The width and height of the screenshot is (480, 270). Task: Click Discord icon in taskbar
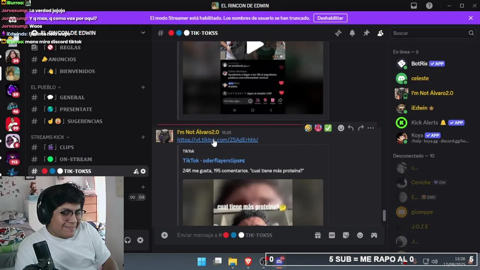279,262
